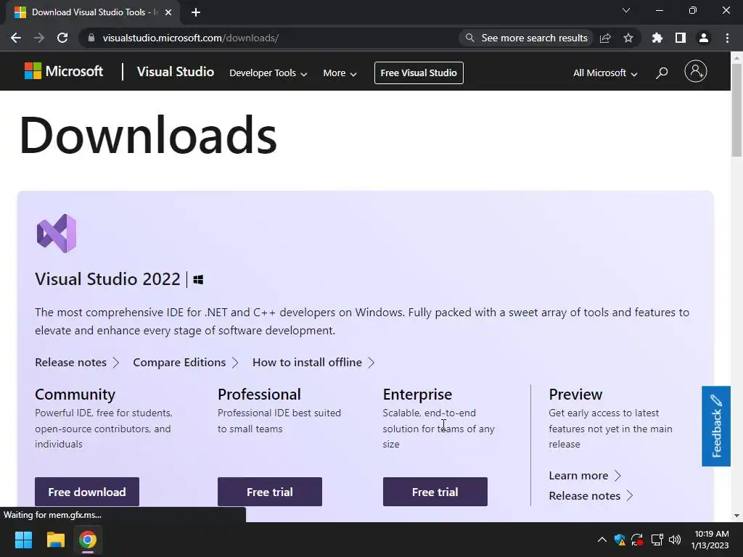Viewport: 743px width, 557px height.
Task: Click the Downloads page title
Action: [x=148, y=135]
